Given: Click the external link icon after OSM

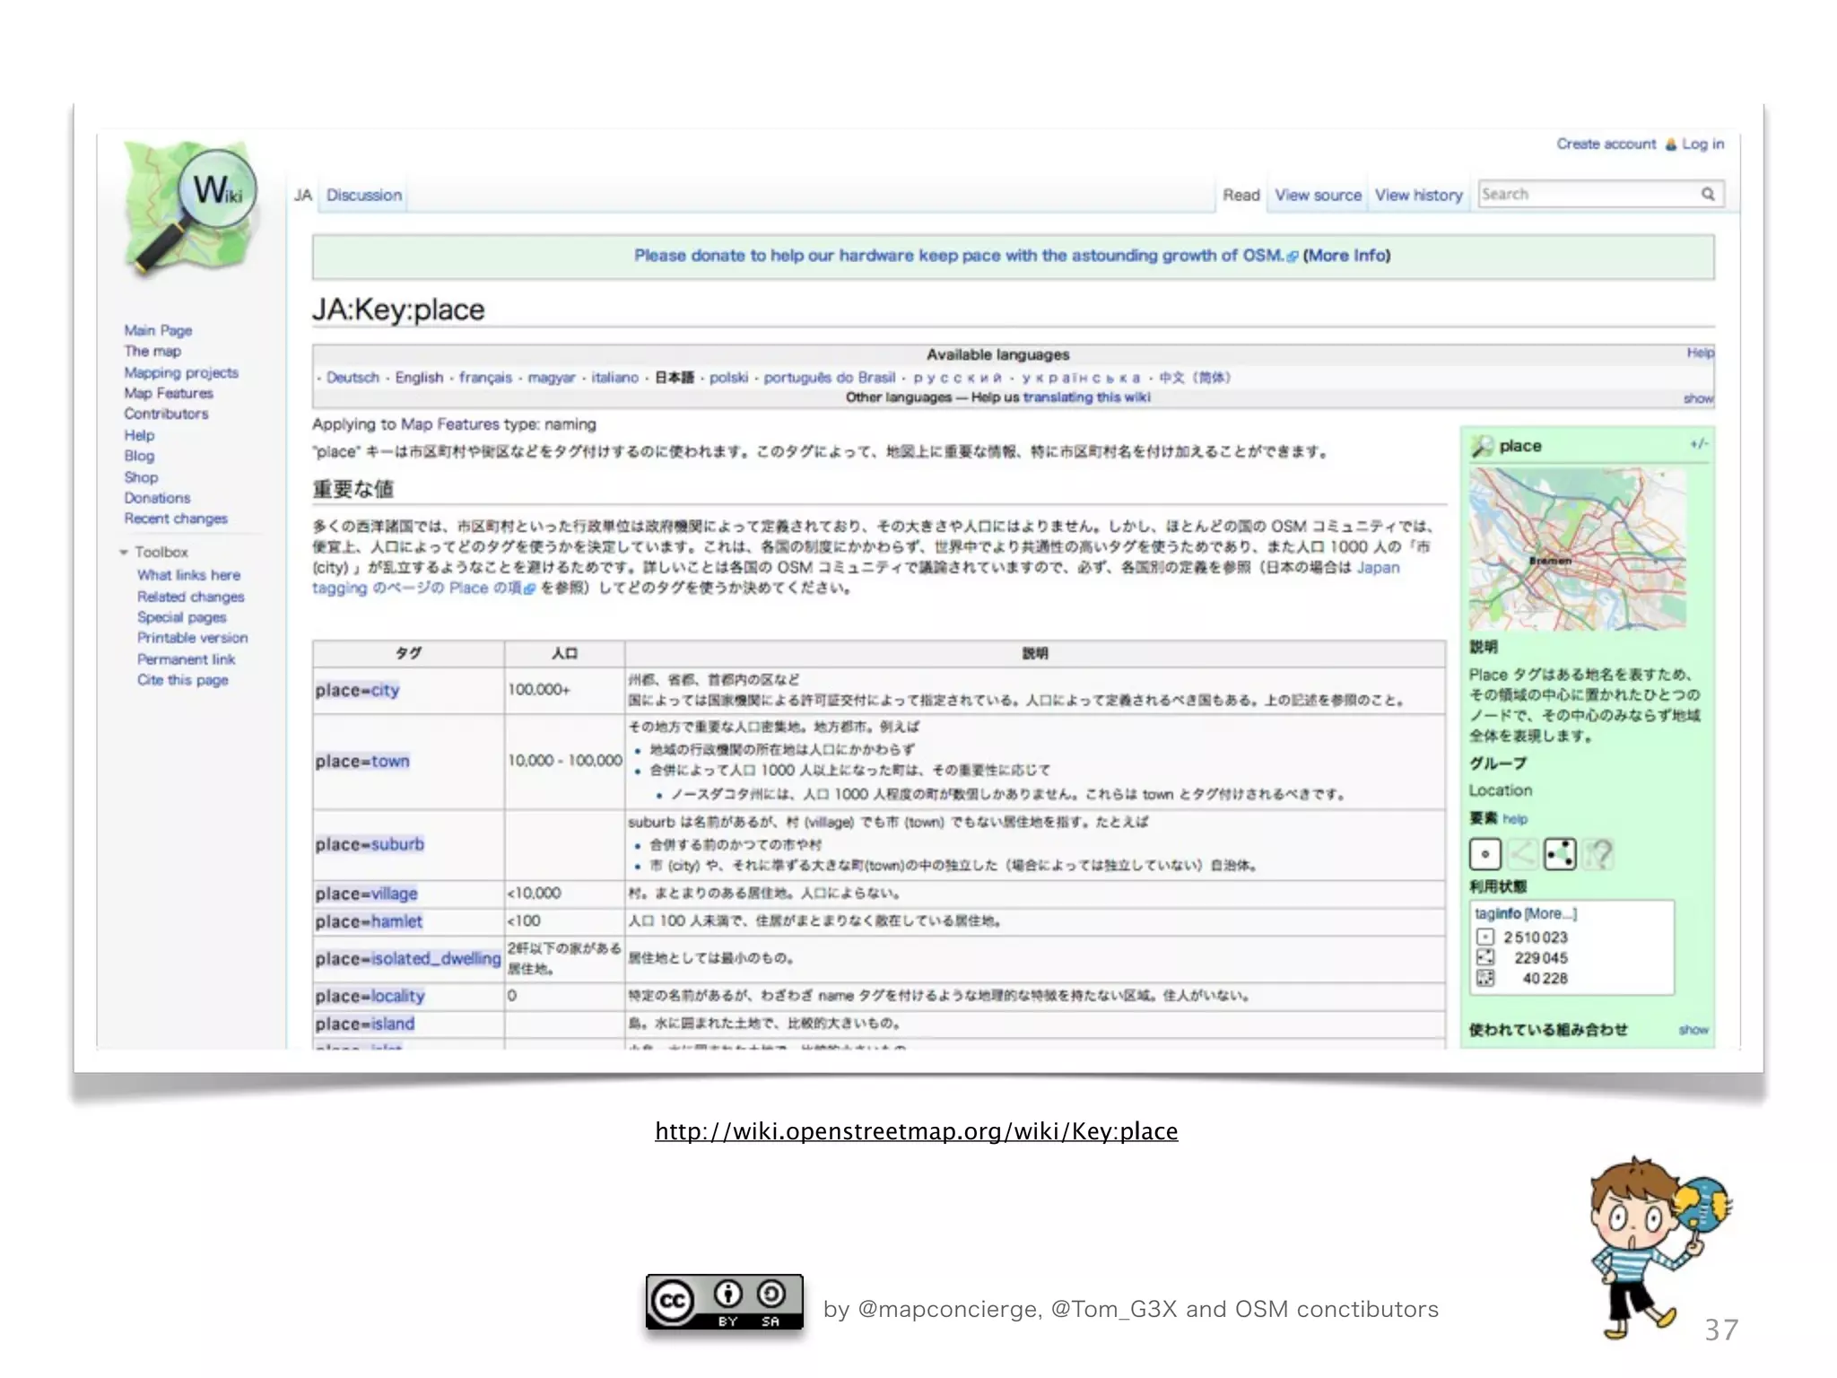Looking at the screenshot, I should pyautogui.click(x=1293, y=257).
